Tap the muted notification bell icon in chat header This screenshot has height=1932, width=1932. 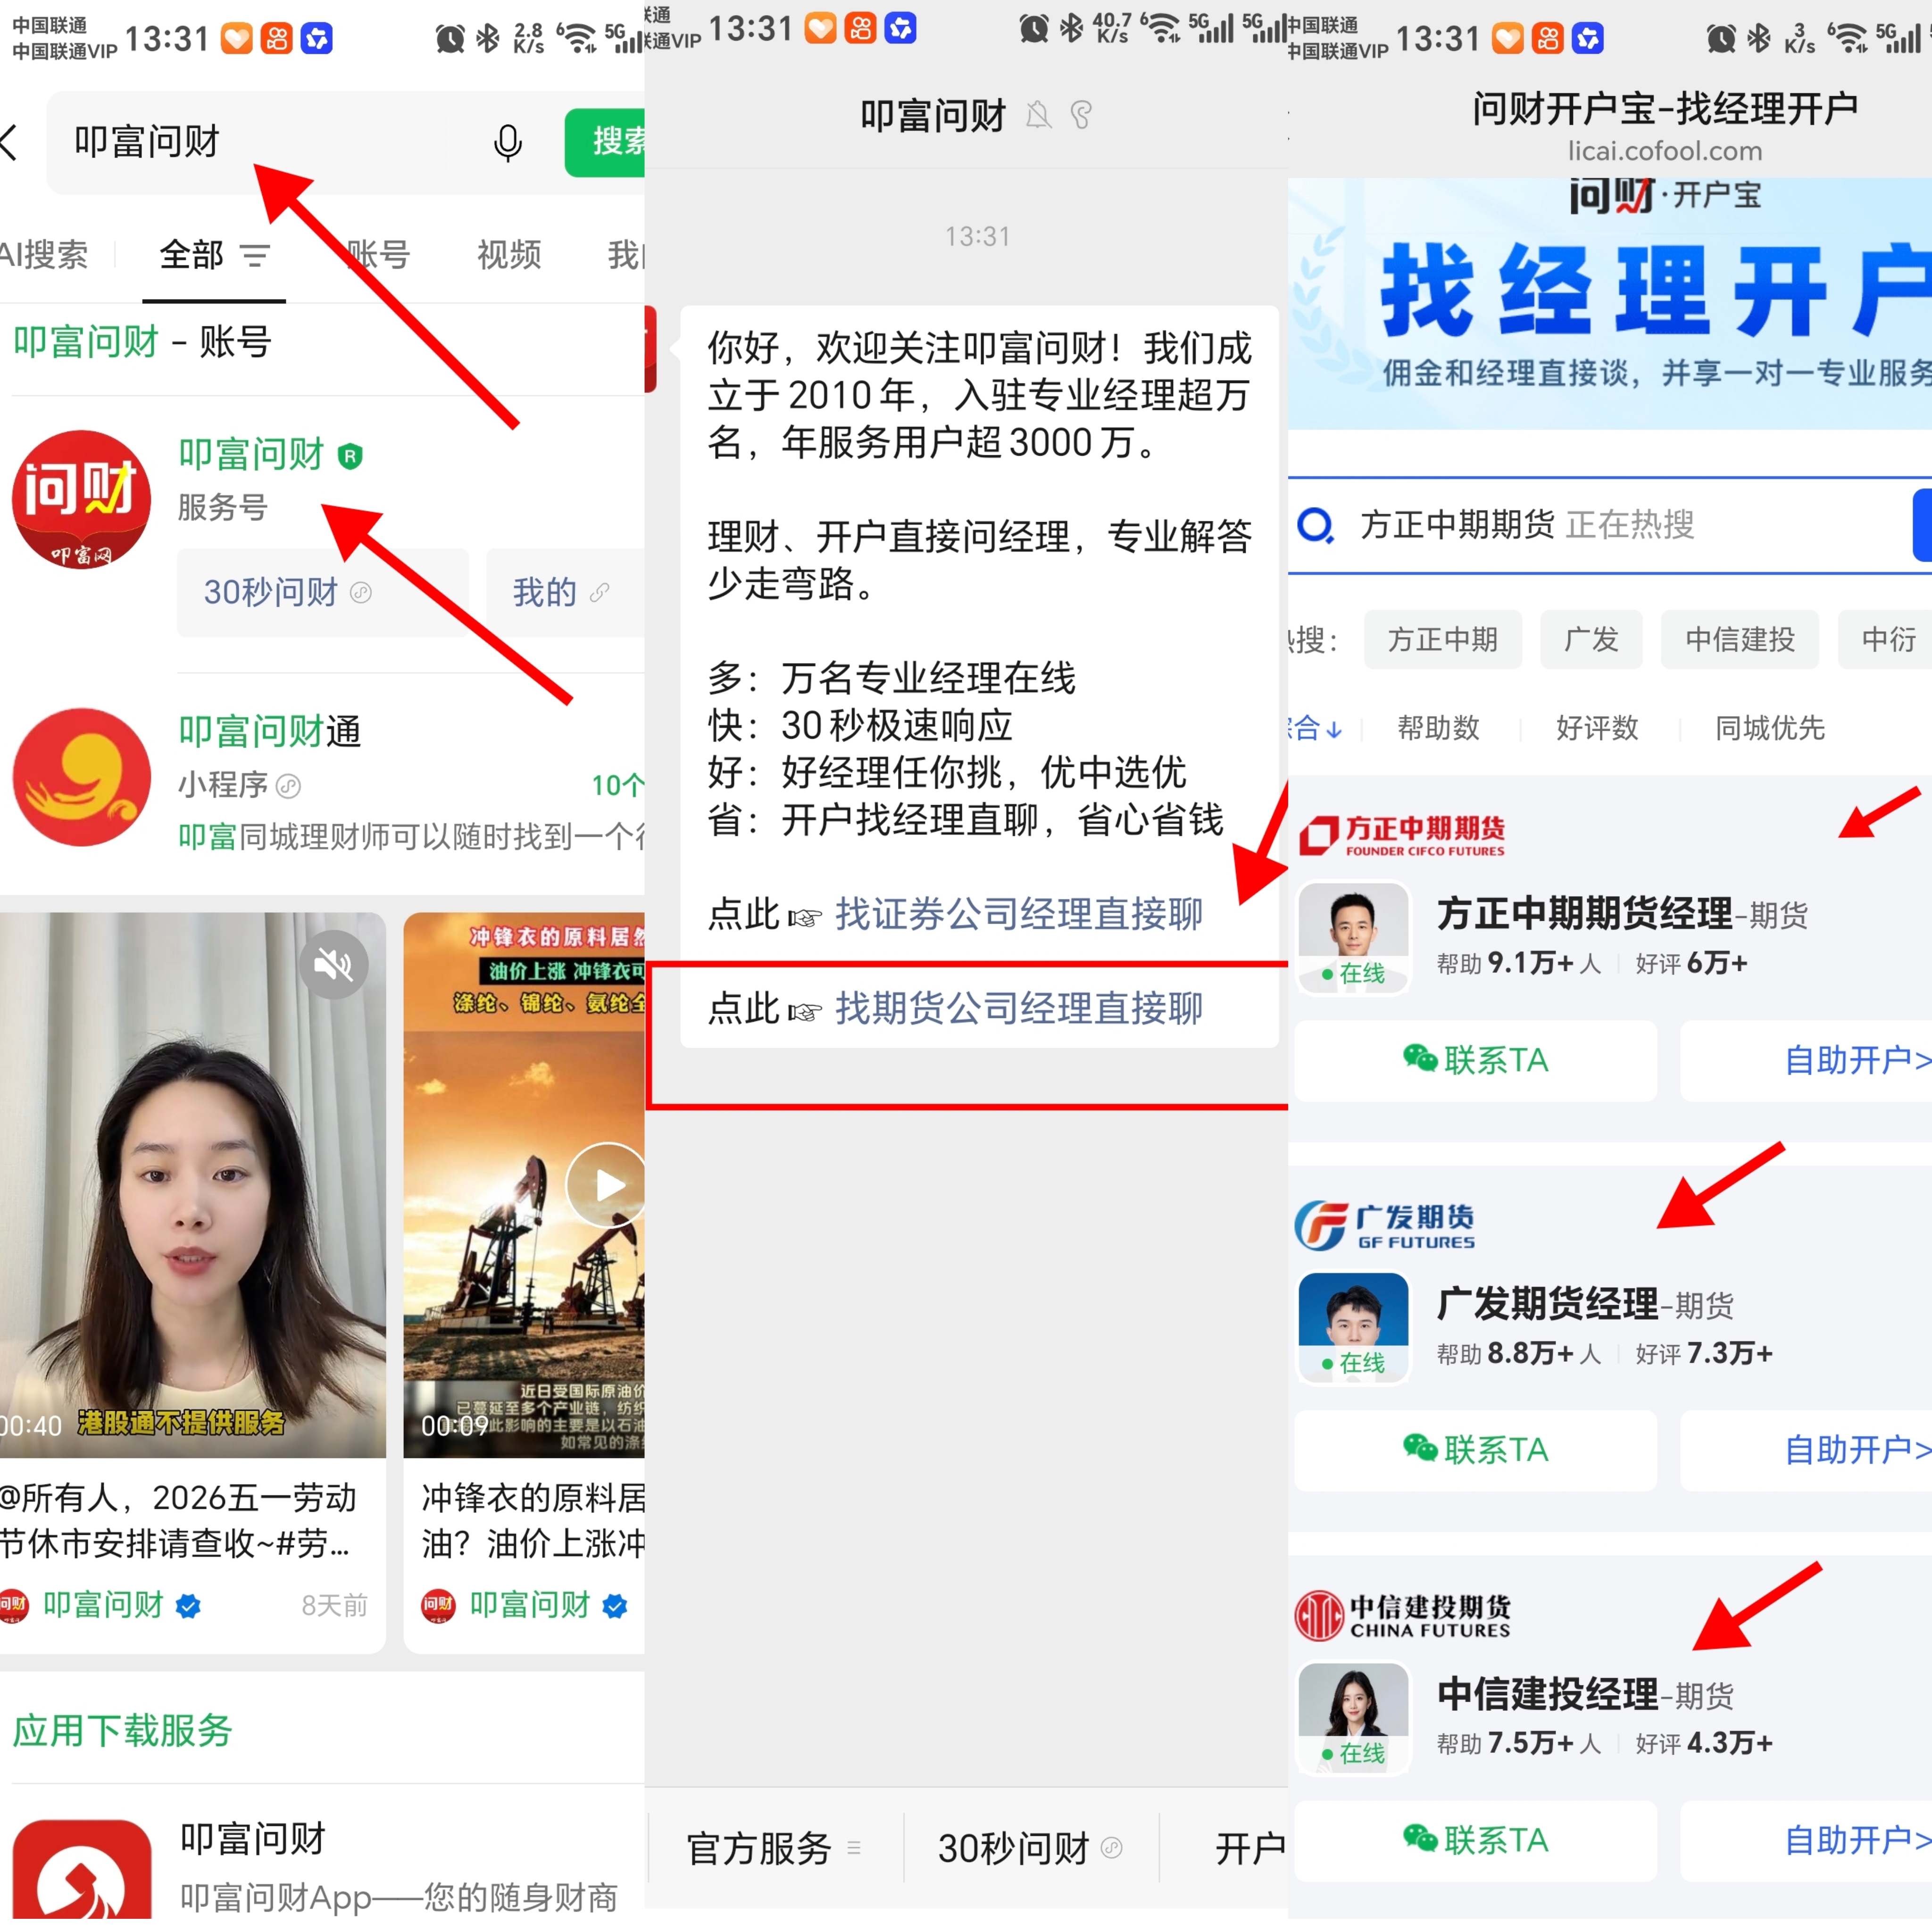(x=1038, y=116)
